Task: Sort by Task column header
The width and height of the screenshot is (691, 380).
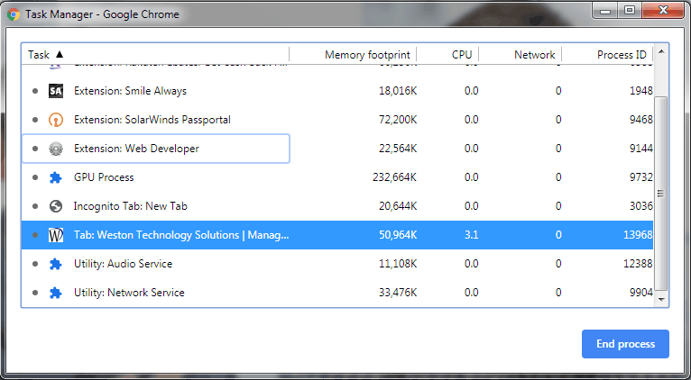Action: pos(155,55)
